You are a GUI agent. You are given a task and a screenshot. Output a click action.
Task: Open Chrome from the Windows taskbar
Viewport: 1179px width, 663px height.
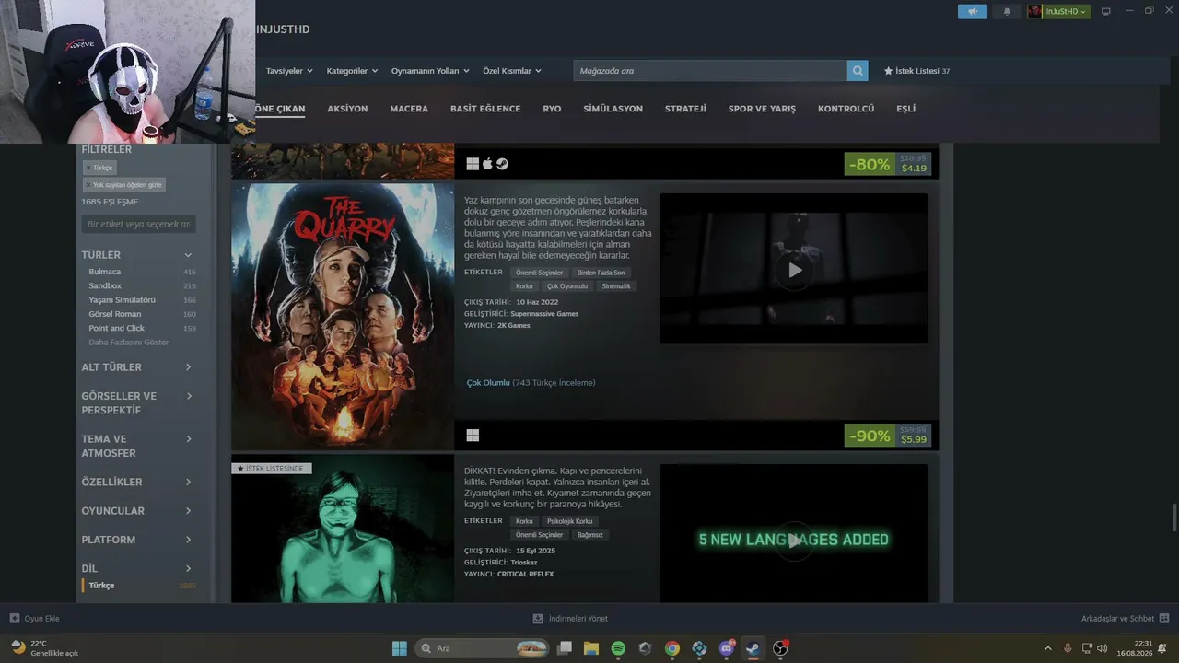click(672, 648)
